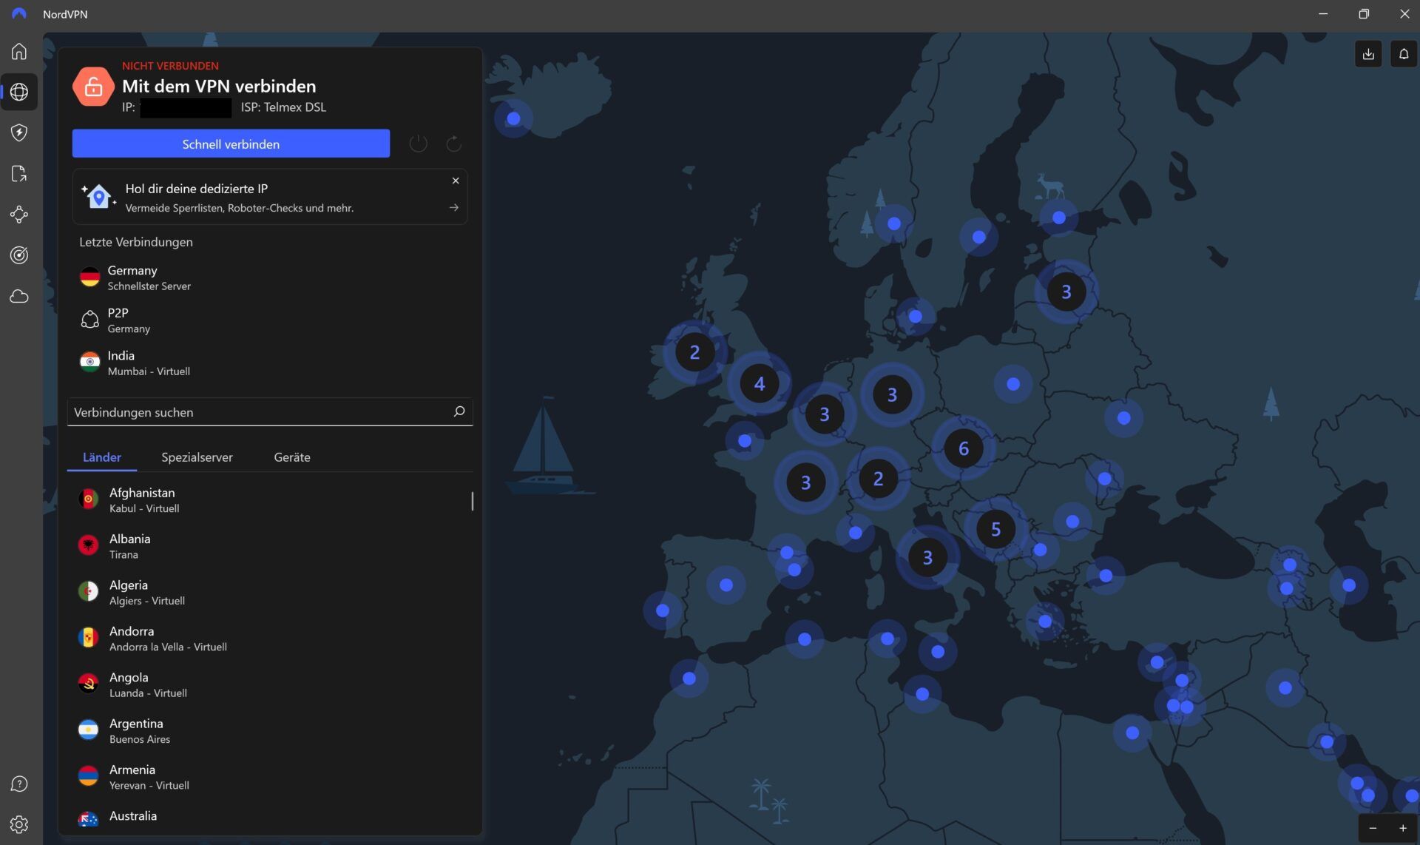Open the help question mark icon
The height and width of the screenshot is (845, 1420).
coord(19,784)
